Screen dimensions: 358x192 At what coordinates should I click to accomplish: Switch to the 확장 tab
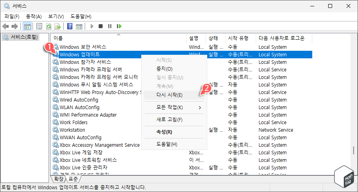(59, 179)
